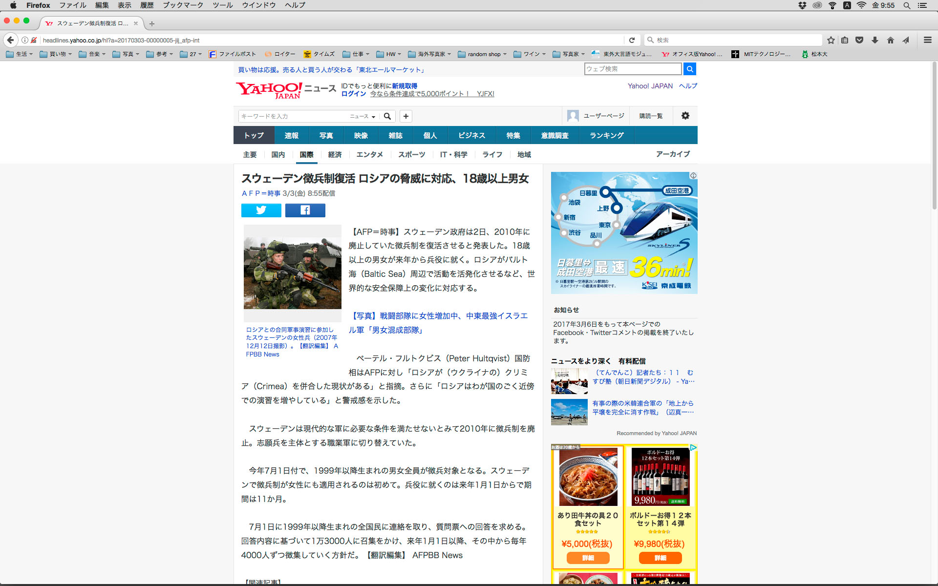The height and width of the screenshot is (586, 938).
Task: Expand the ニュース search category dropdown
Action: click(x=362, y=116)
